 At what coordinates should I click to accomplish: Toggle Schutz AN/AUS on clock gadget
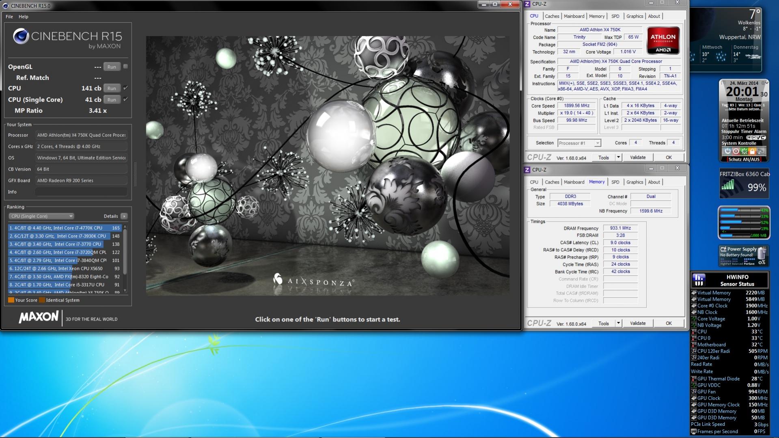(x=744, y=160)
